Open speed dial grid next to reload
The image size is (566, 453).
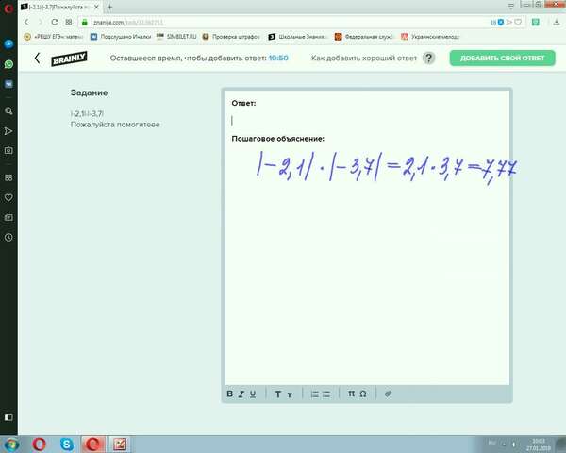click(69, 22)
